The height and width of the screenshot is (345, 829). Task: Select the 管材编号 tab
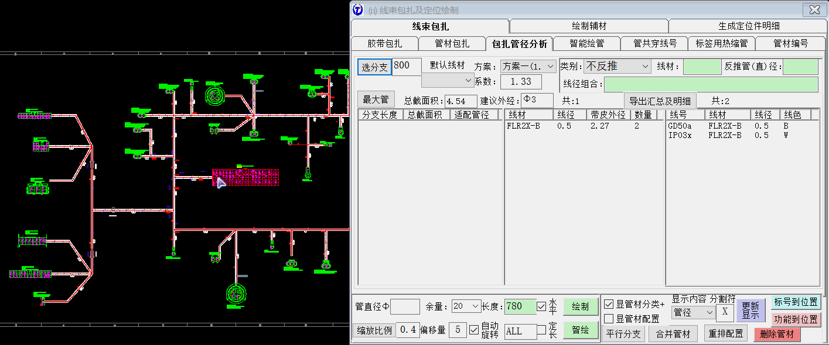790,43
